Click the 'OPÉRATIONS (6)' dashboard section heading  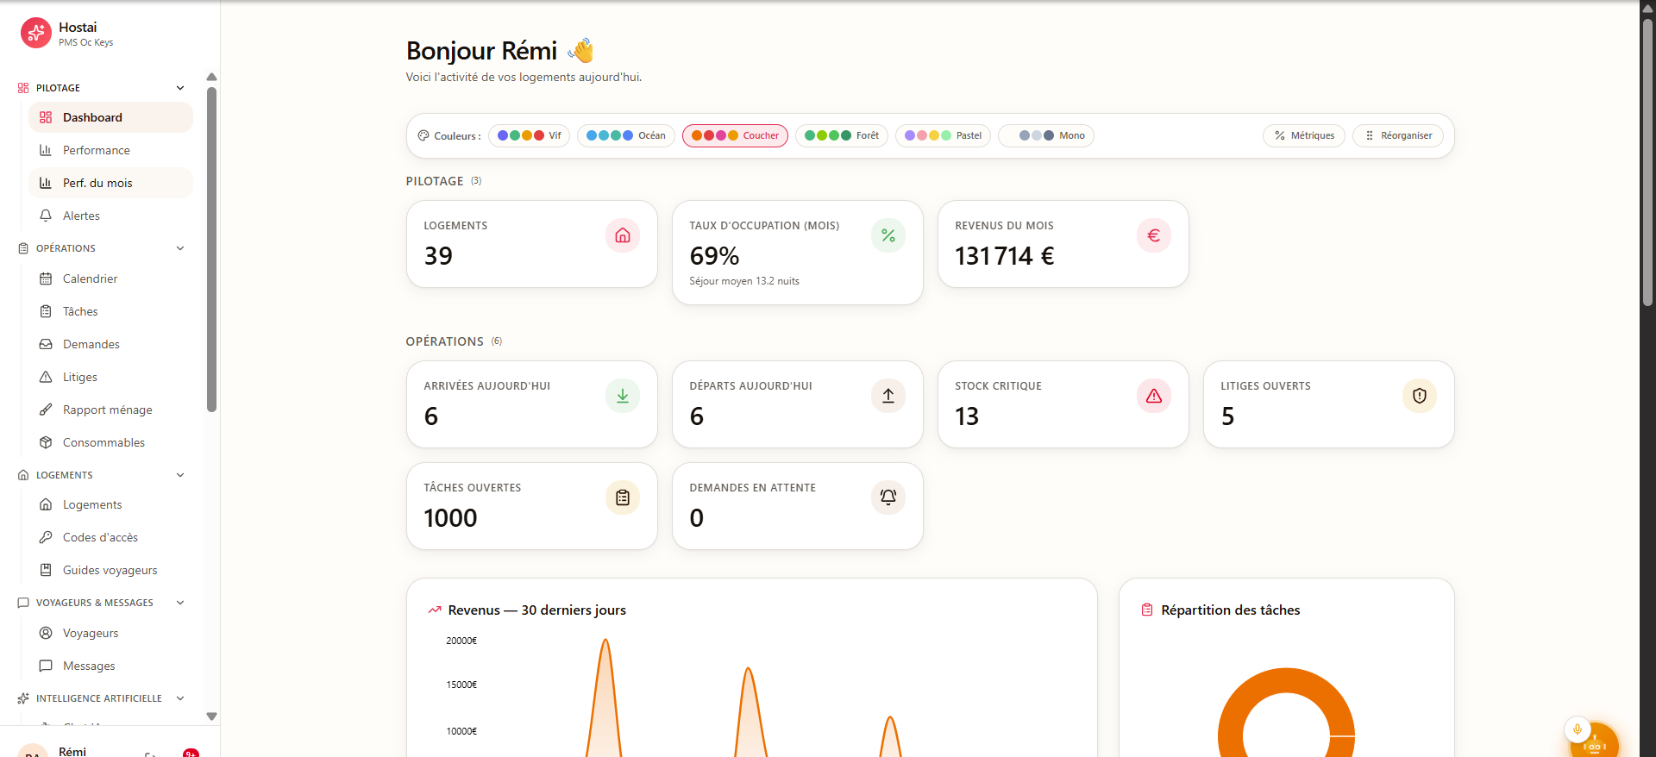455,341
